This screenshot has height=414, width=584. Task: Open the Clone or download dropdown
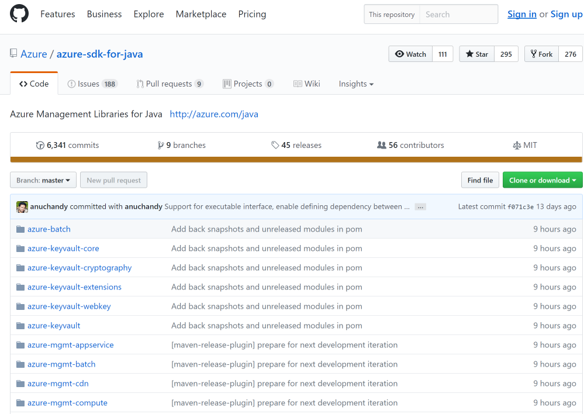[542, 180]
